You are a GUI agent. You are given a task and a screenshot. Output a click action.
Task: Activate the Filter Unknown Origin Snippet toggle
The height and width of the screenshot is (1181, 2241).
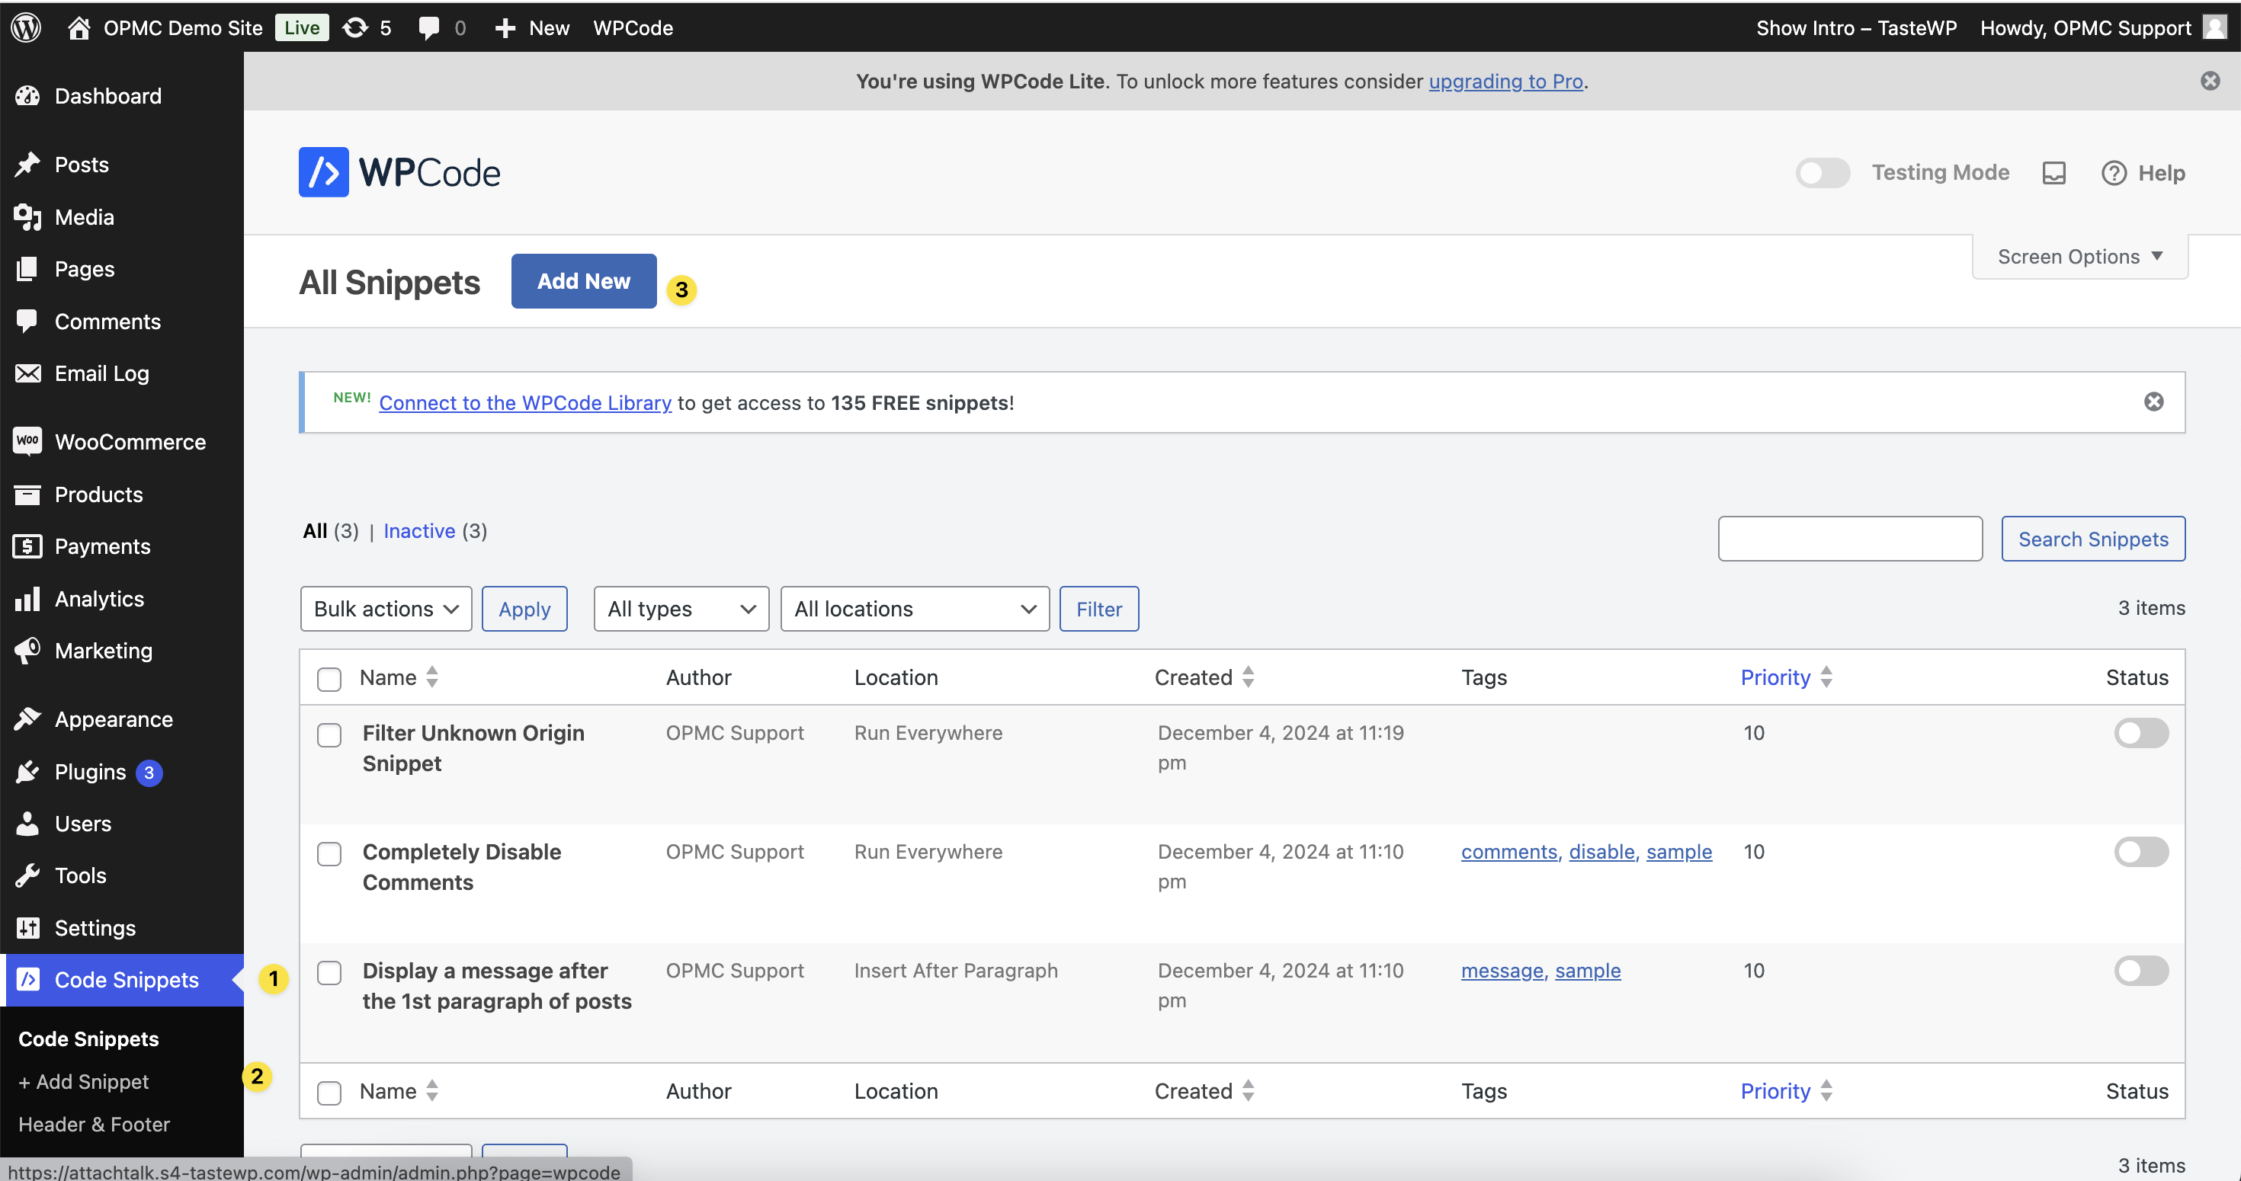point(2141,733)
